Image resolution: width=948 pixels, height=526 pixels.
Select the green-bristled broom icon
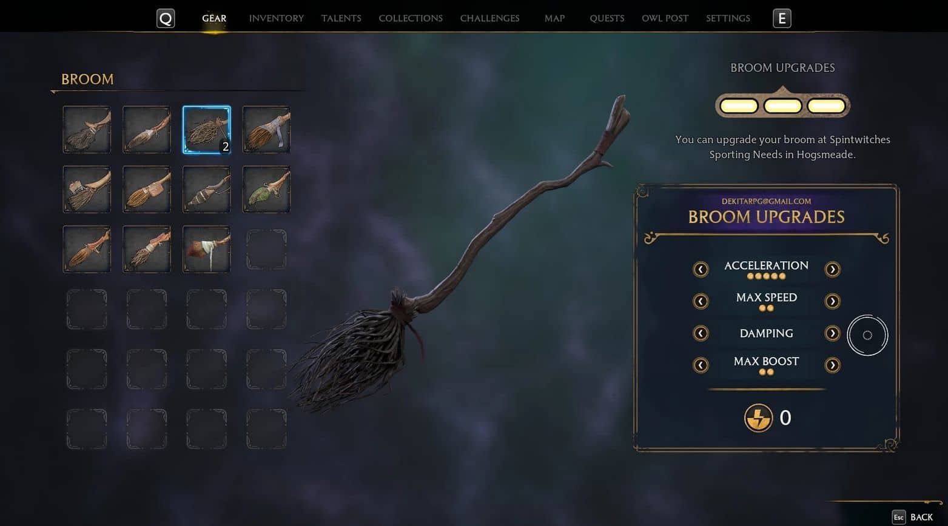click(x=266, y=190)
